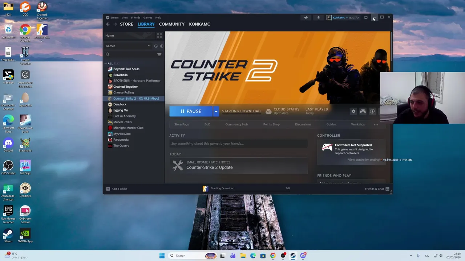
Task: Open controller layout icon for Counter-Strike 2
Action: pos(363,111)
